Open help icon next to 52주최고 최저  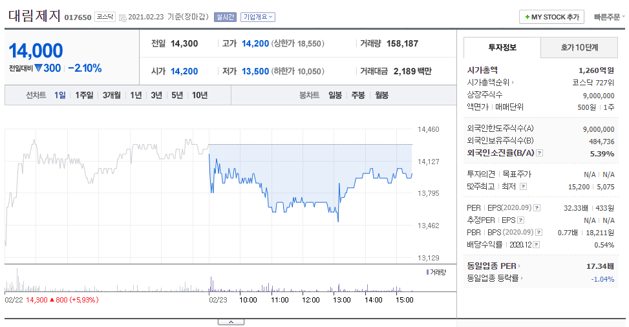pyautogui.click(x=523, y=187)
